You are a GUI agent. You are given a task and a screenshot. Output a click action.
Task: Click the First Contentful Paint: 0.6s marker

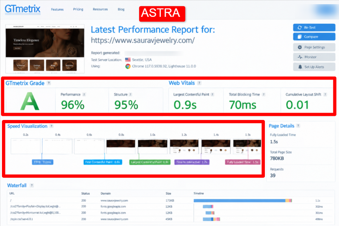[x=103, y=162]
